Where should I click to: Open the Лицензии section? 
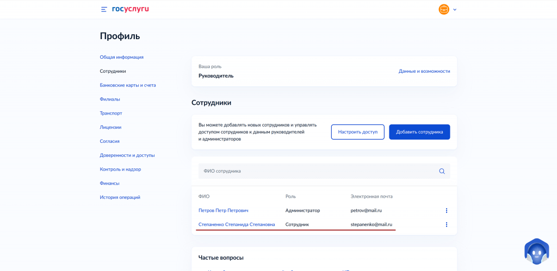[x=110, y=127]
